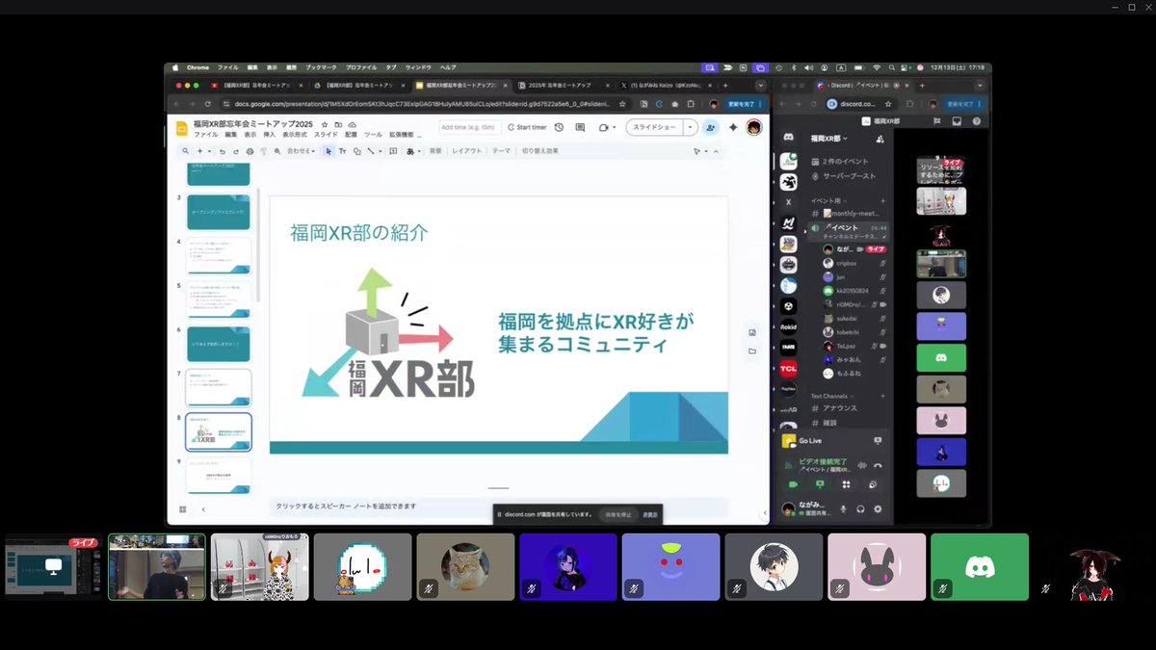Open version history clock icon
The width and height of the screenshot is (1156, 650).
click(x=559, y=127)
